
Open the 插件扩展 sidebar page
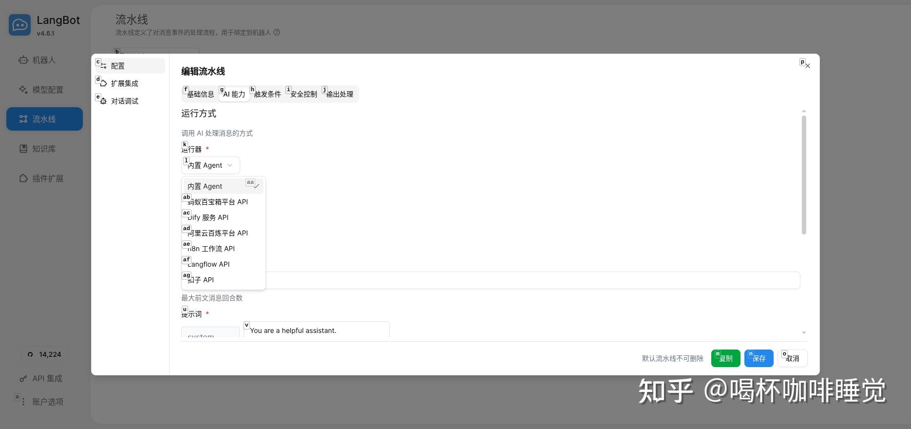44,178
